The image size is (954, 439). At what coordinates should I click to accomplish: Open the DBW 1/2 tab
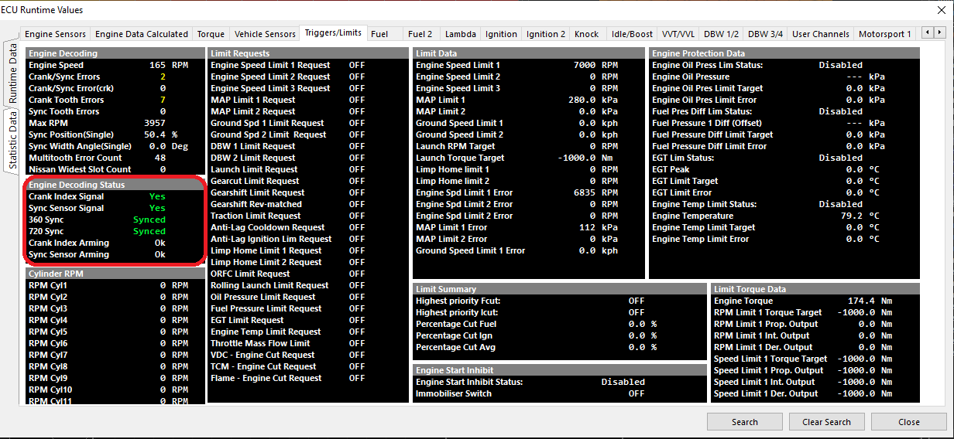coord(721,34)
